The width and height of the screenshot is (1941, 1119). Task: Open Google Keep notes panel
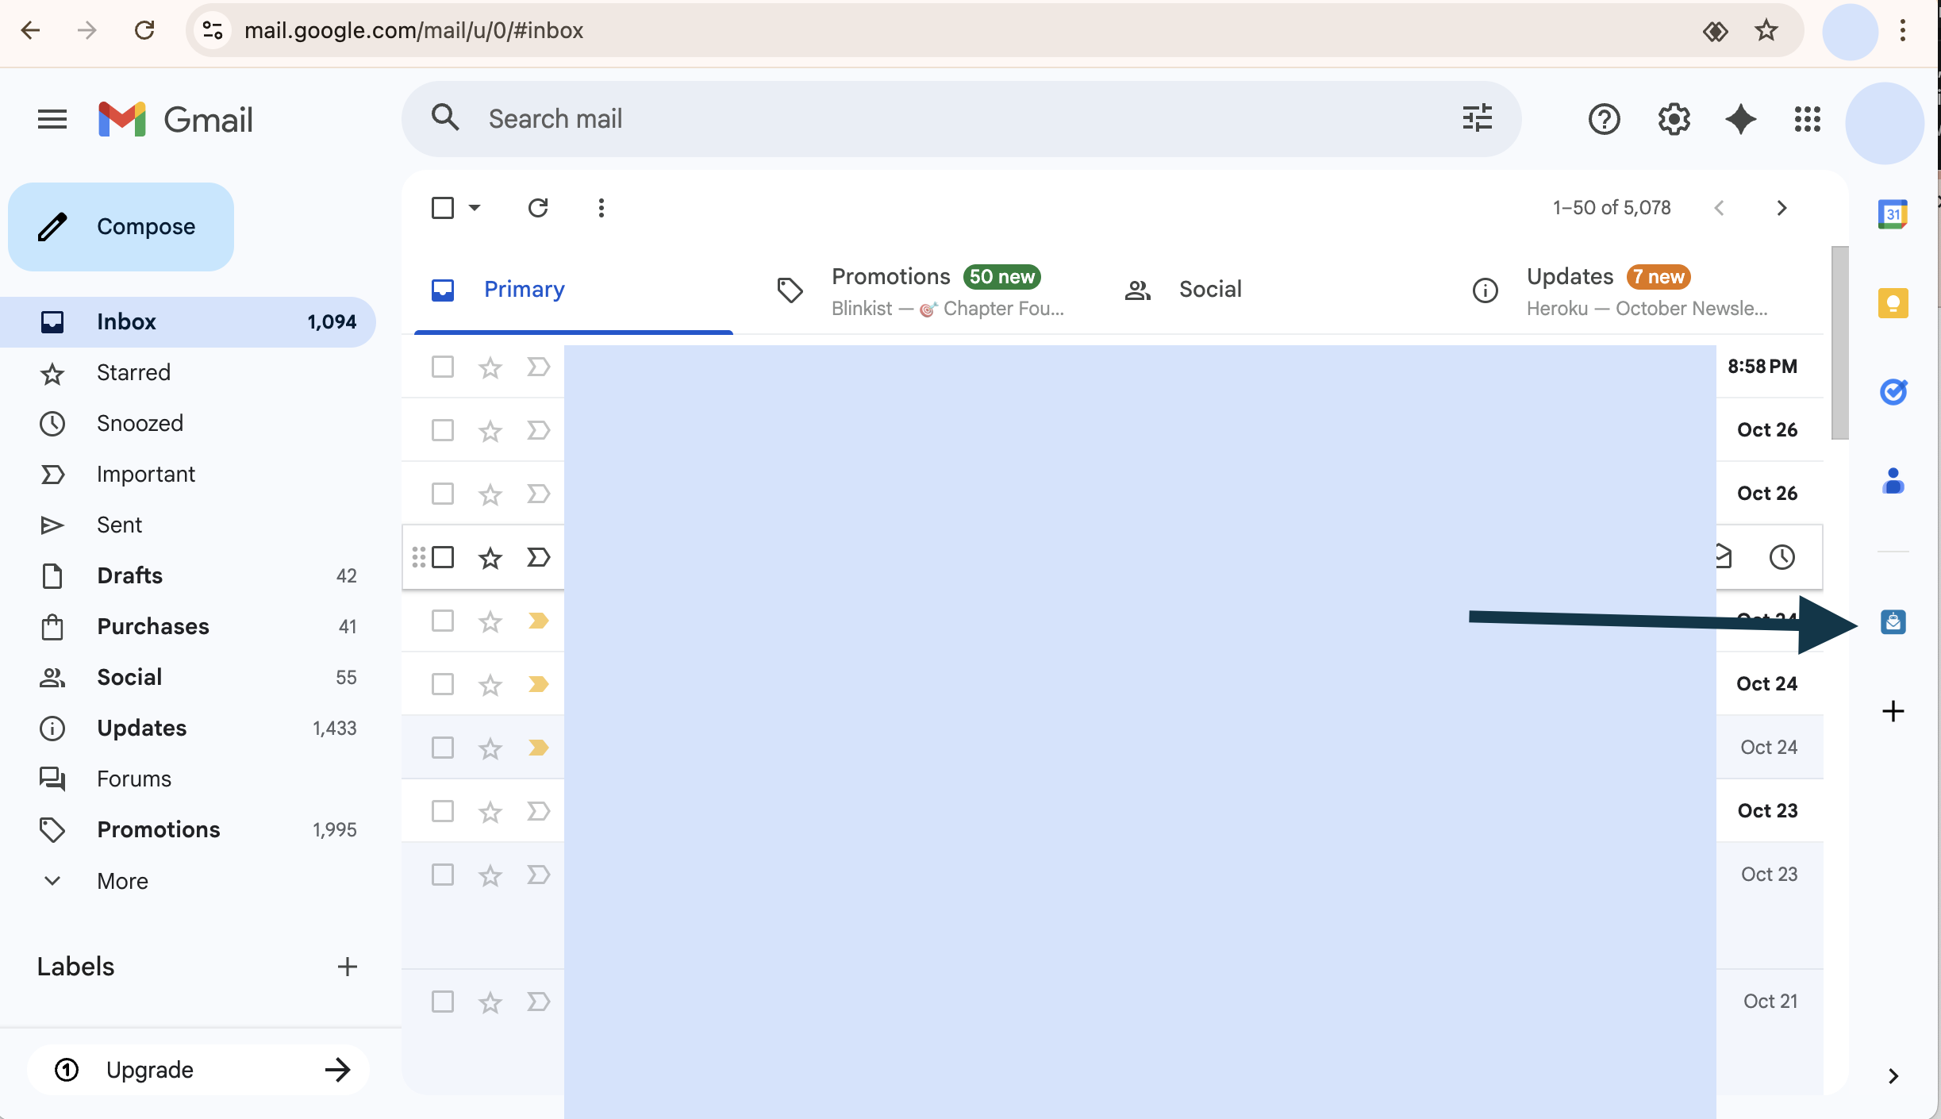(x=1893, y=302)
